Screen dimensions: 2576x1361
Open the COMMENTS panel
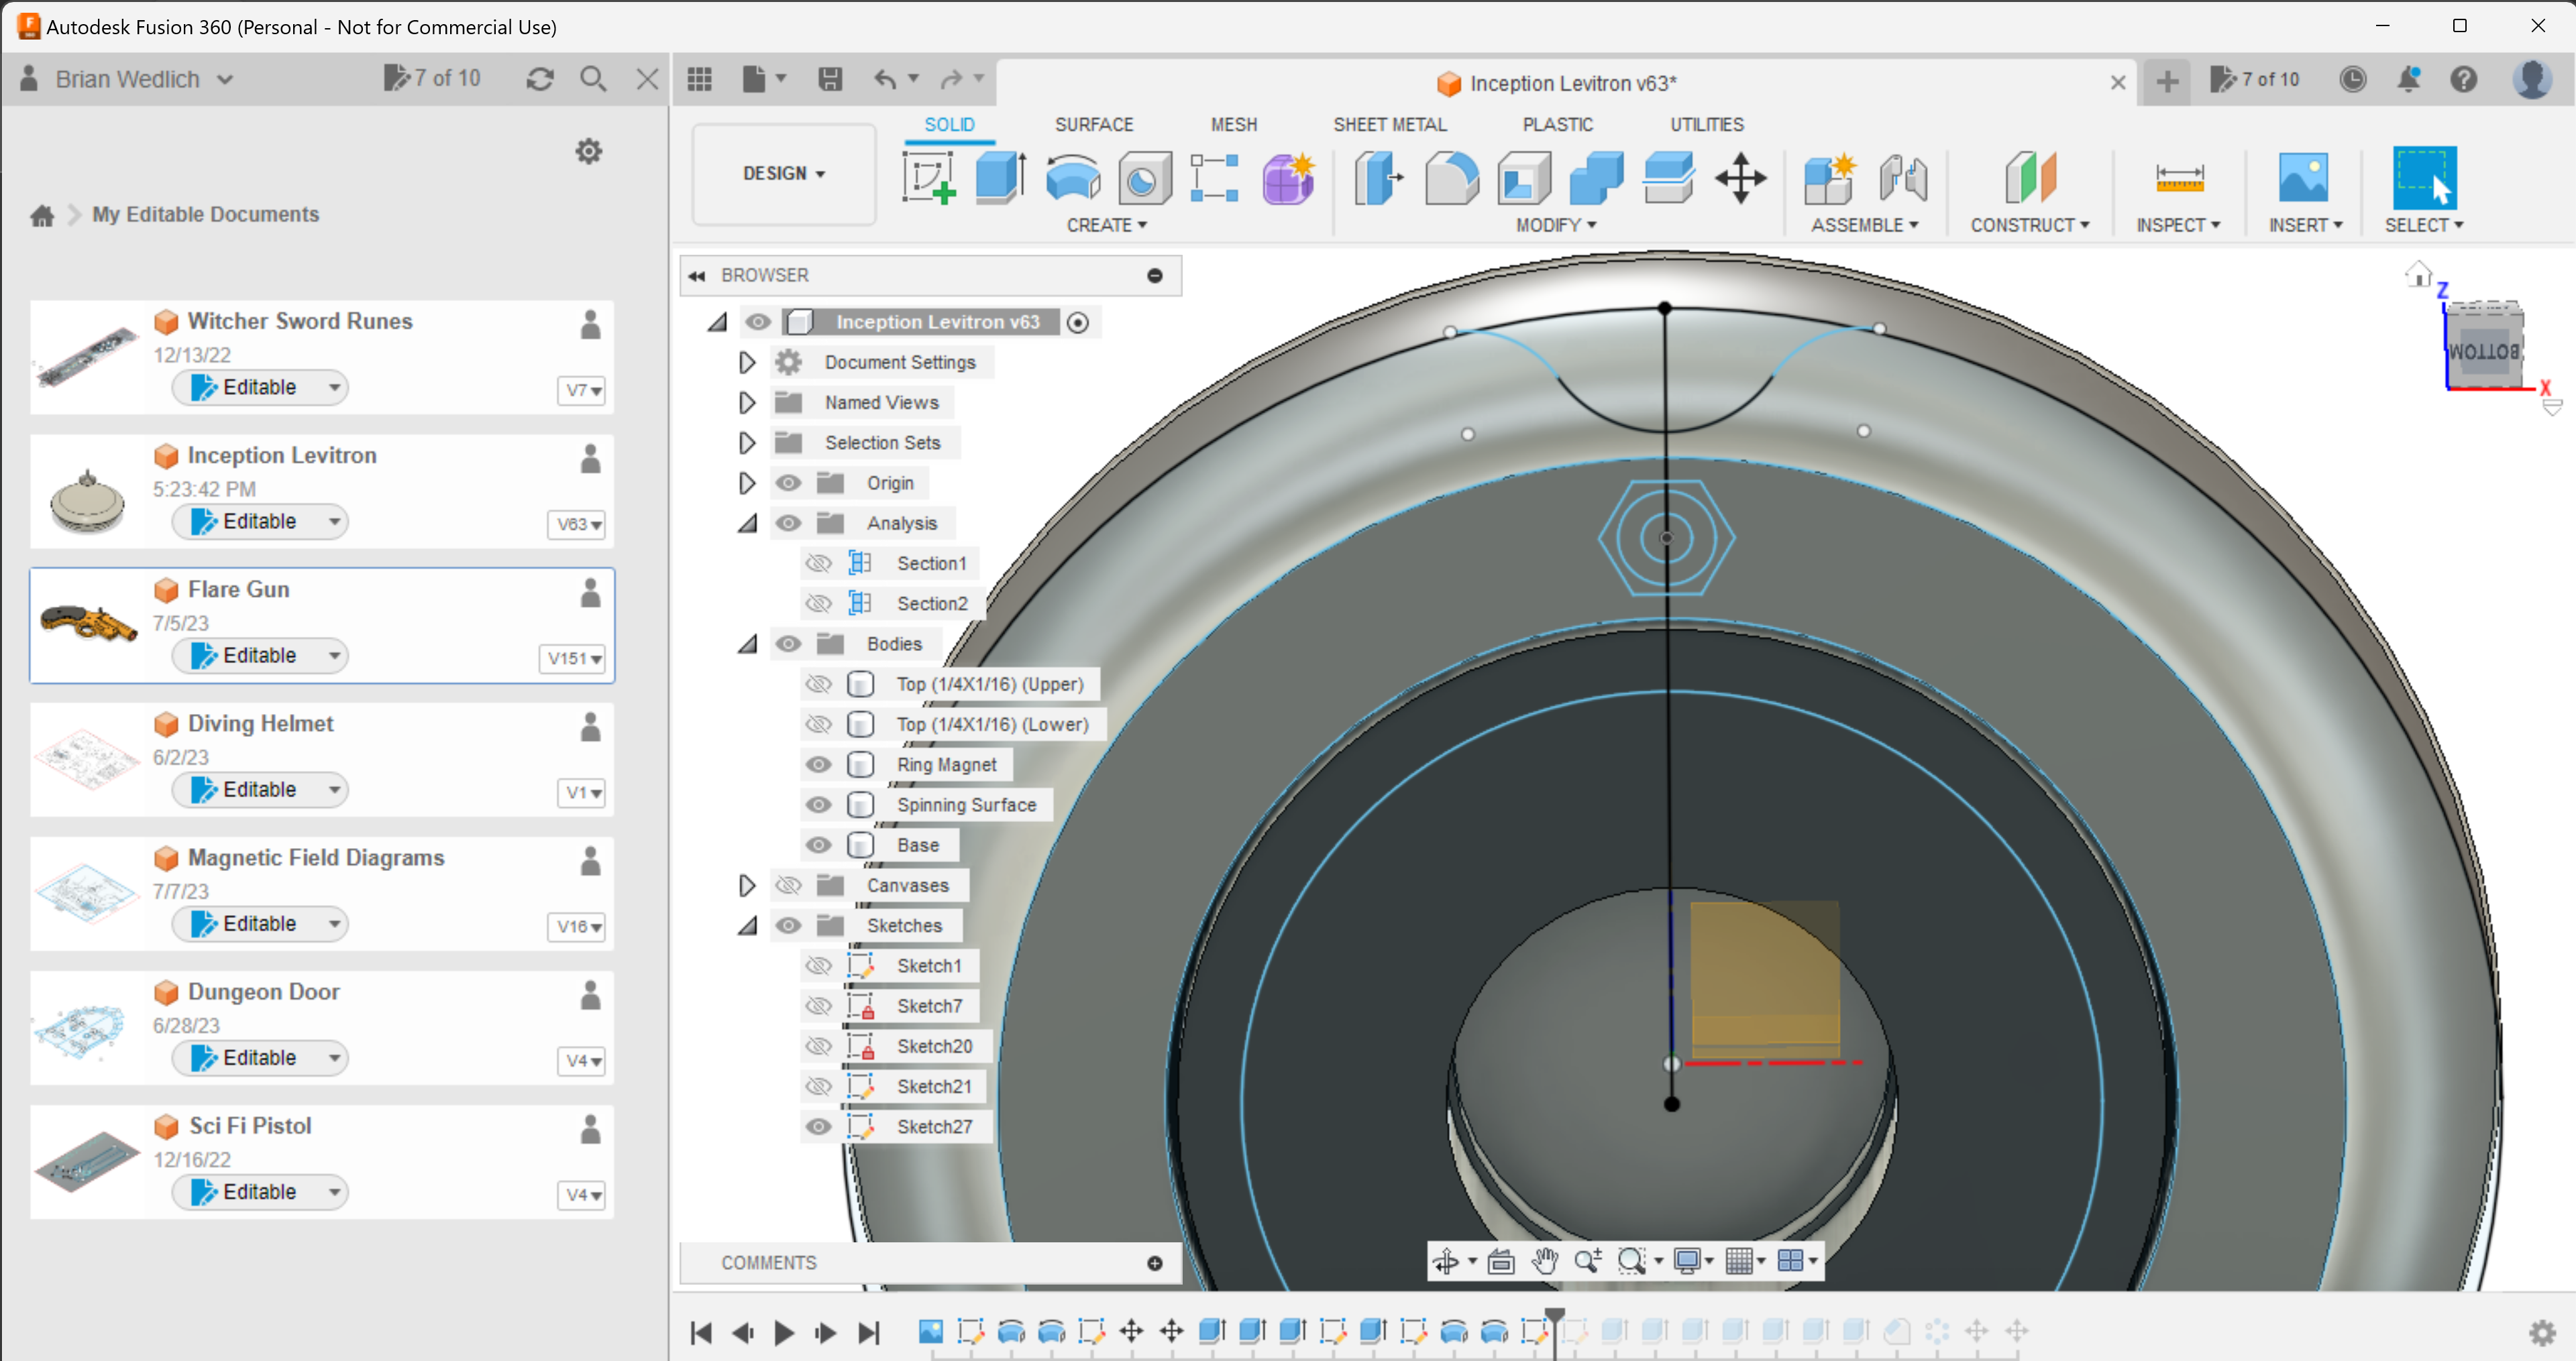click(769, 1262)
